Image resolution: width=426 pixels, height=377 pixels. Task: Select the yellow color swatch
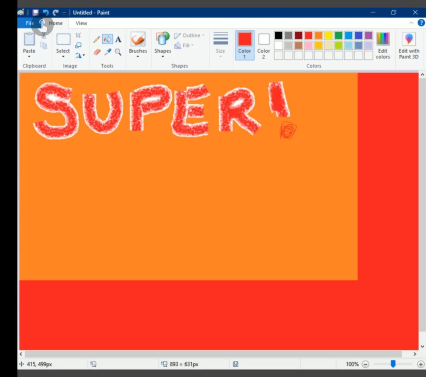coord(328,35)
